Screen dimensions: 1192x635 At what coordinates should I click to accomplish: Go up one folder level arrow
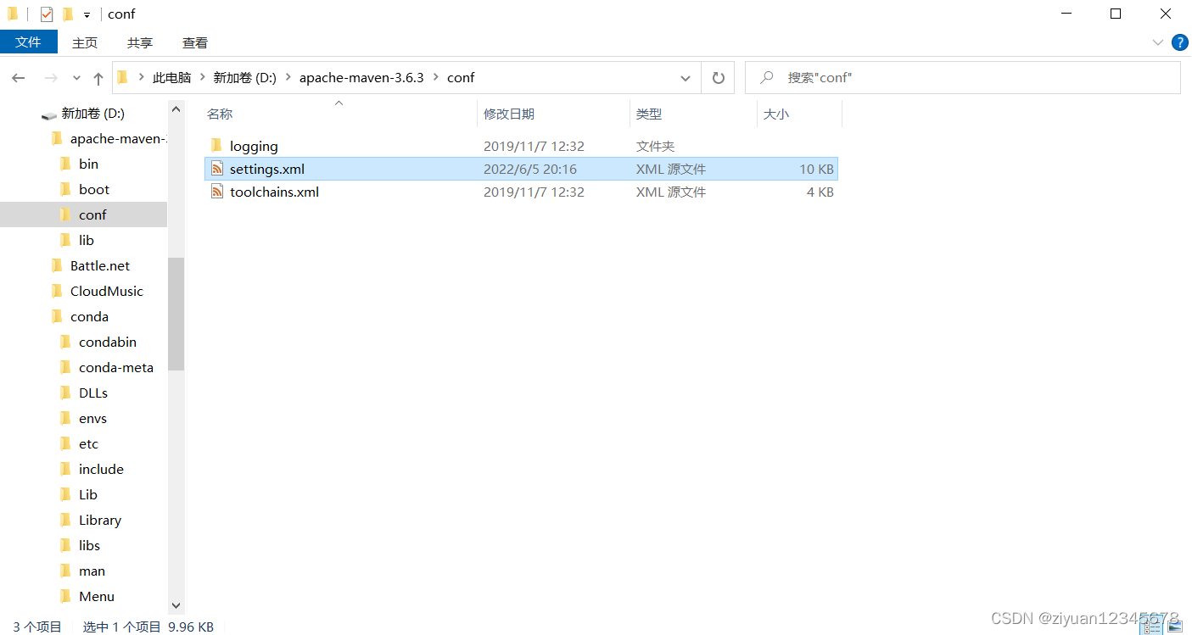pyautogui.click(x=98, y=78)
